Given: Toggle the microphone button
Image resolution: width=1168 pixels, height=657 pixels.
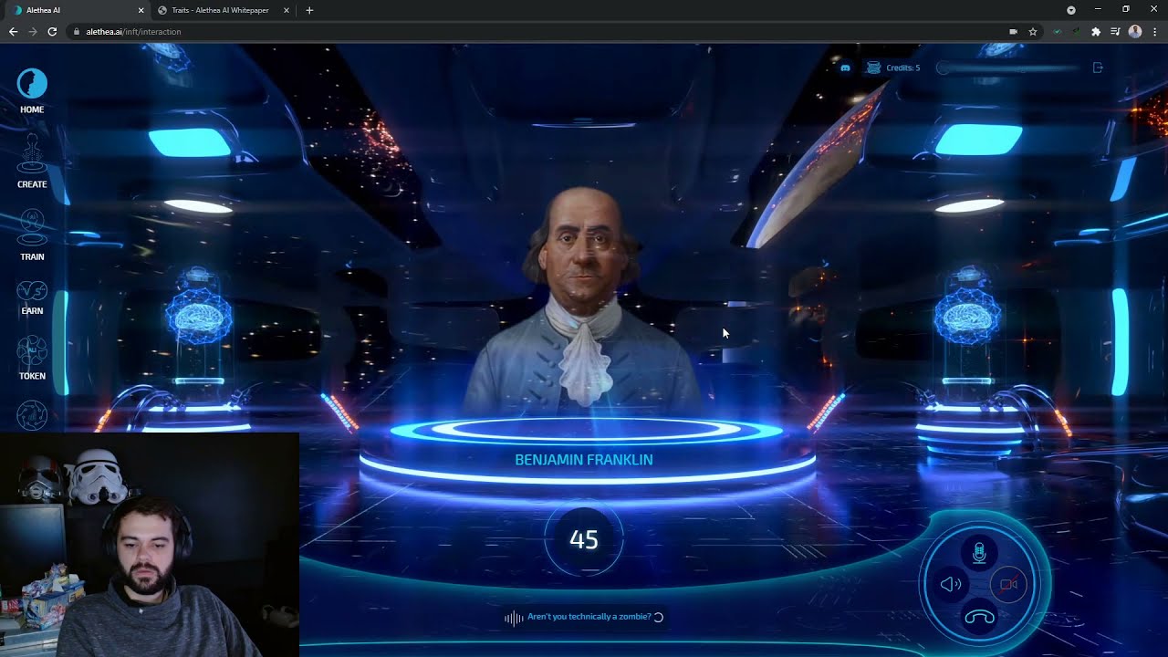Looking at the screenshot, I should pos(979,553).
